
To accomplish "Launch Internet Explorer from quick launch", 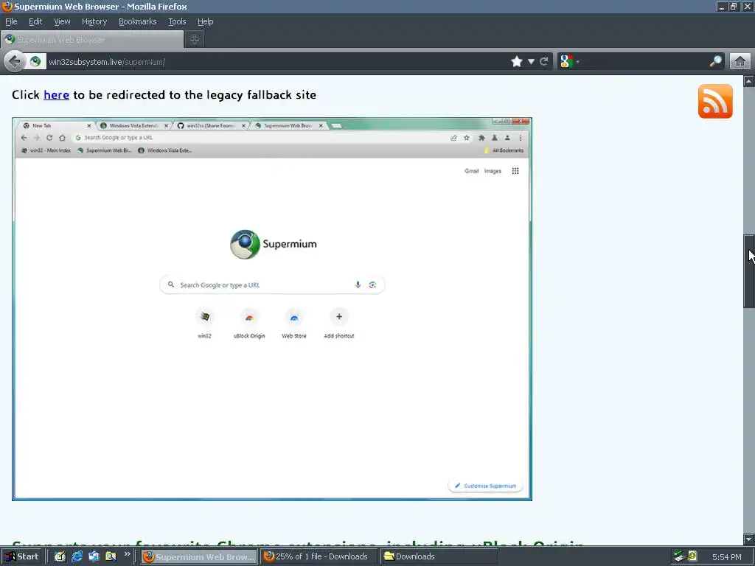I will [x=77, y=556].
